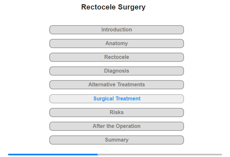Resume the blue Surgical Treatment link

click(x=117, y=99)
